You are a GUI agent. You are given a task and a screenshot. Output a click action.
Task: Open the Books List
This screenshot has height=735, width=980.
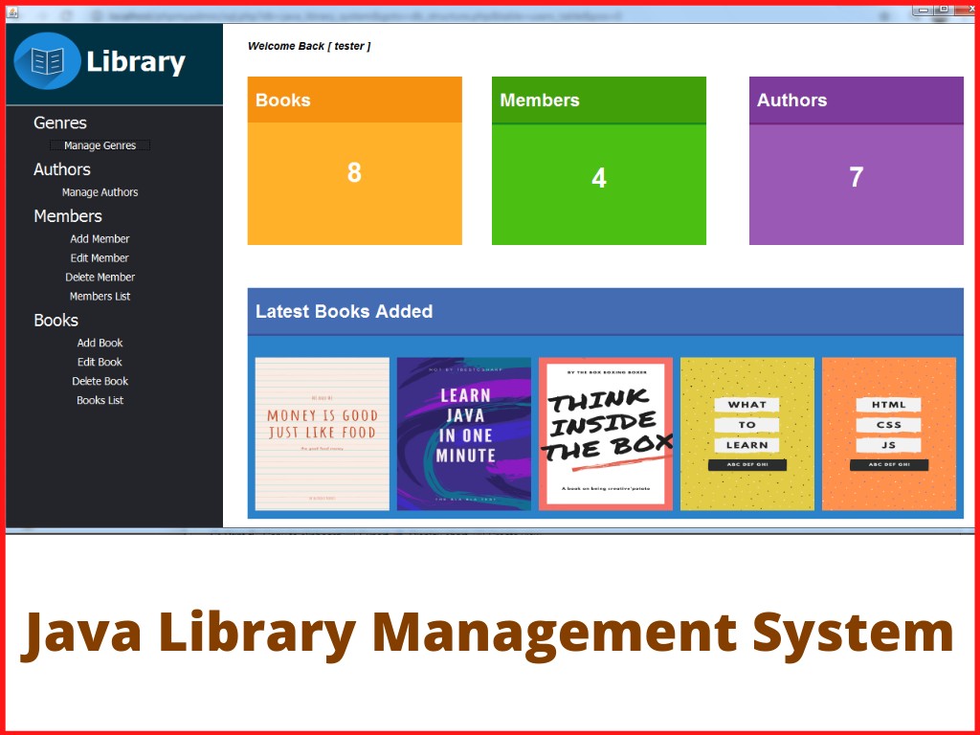100,400
